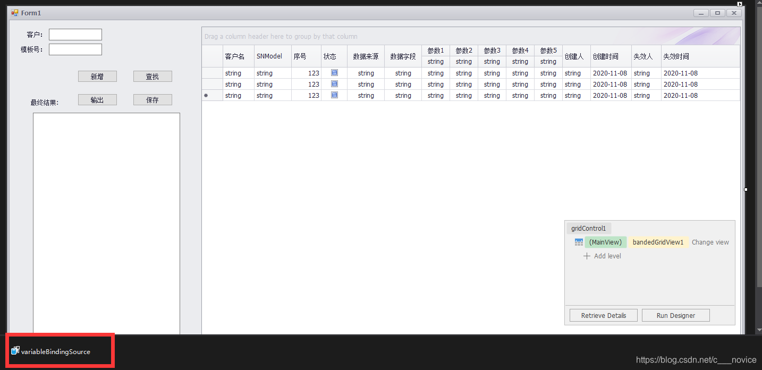Click the Change view link
This screenshot has width=762, height=370.
pos(710,242)
